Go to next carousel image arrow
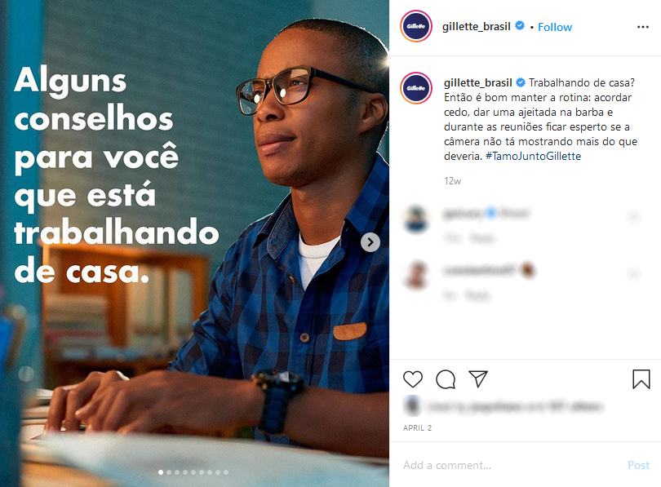661x487 pixels. click(370, 242)
